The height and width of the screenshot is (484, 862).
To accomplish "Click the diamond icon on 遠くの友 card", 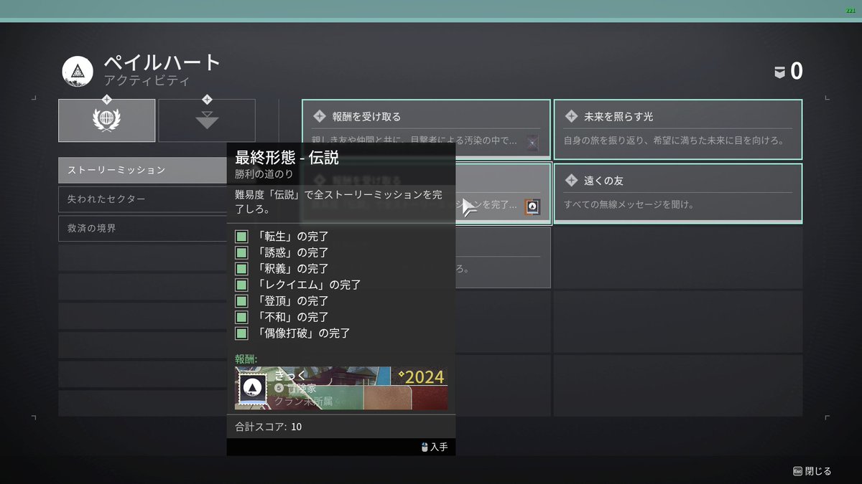I will coord(571,180).
